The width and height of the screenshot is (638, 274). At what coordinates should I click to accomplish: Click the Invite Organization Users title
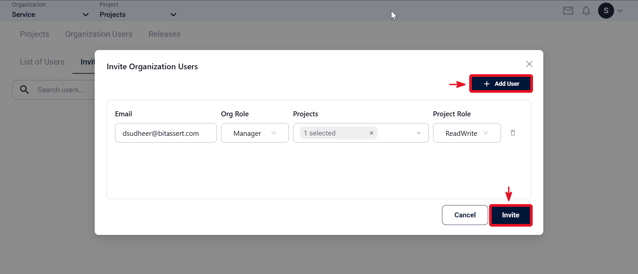click(x=152, y=67)
